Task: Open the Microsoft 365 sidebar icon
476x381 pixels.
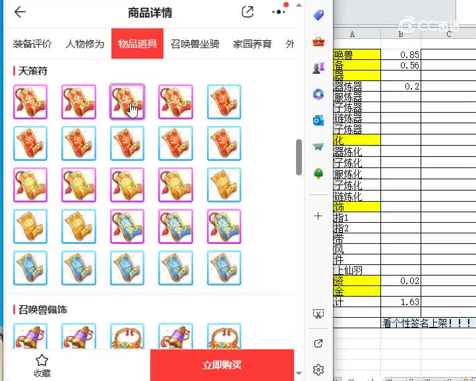Action: [x=318, y=94]
